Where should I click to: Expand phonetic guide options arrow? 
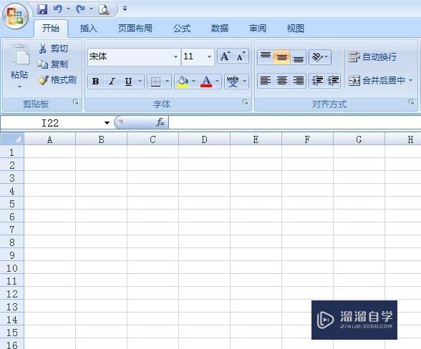tap(244, 81)
